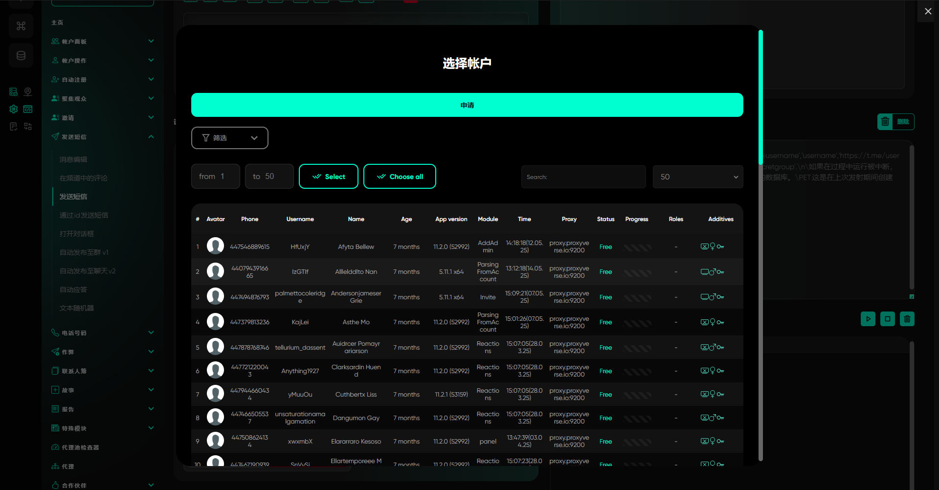Screen dimensions: 939x490
Task: Click the database icon in left rail
Action: [21, 55]
